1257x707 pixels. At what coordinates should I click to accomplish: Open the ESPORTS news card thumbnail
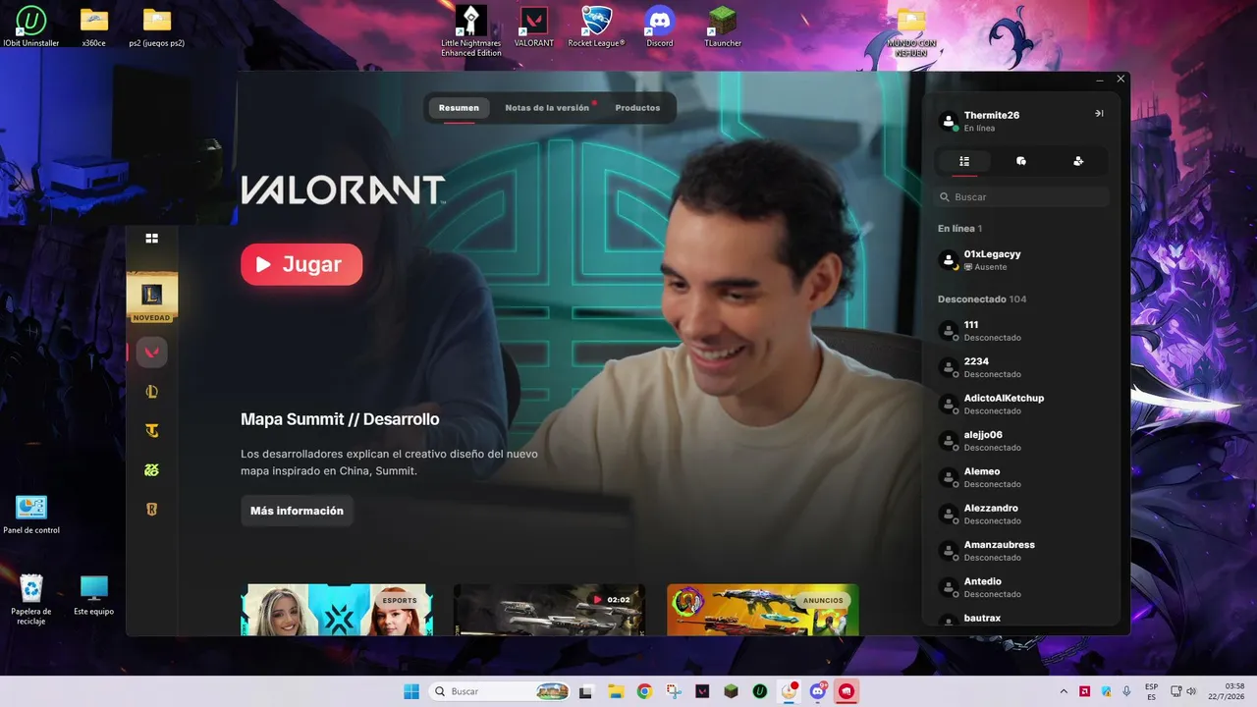click(x=337, y=610)
